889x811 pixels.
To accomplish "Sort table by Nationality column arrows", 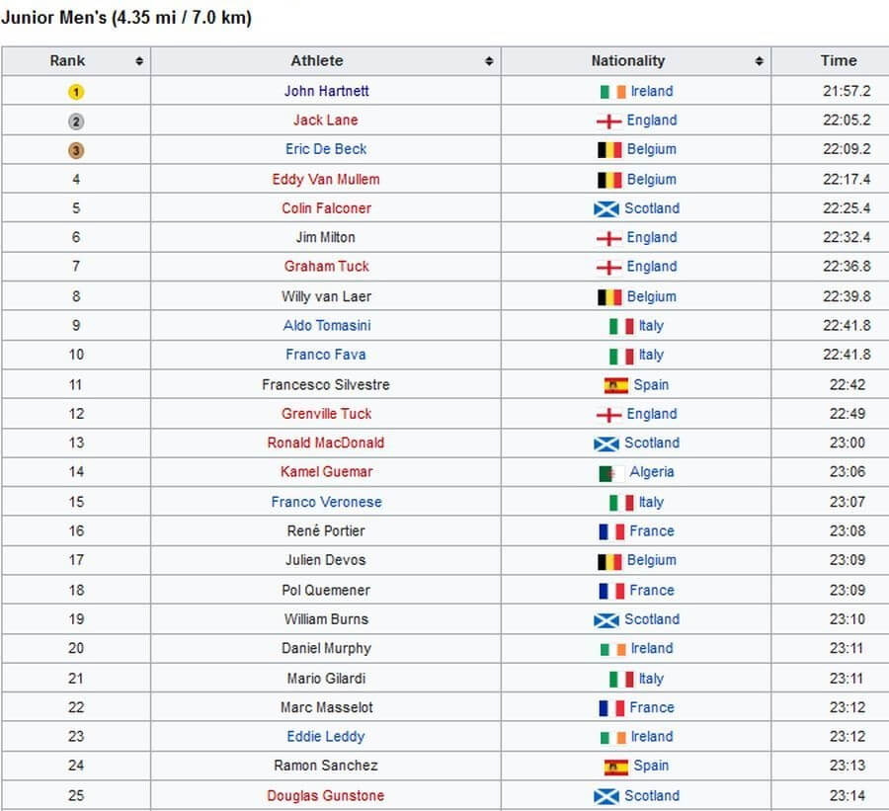I will tap(759, 60).
